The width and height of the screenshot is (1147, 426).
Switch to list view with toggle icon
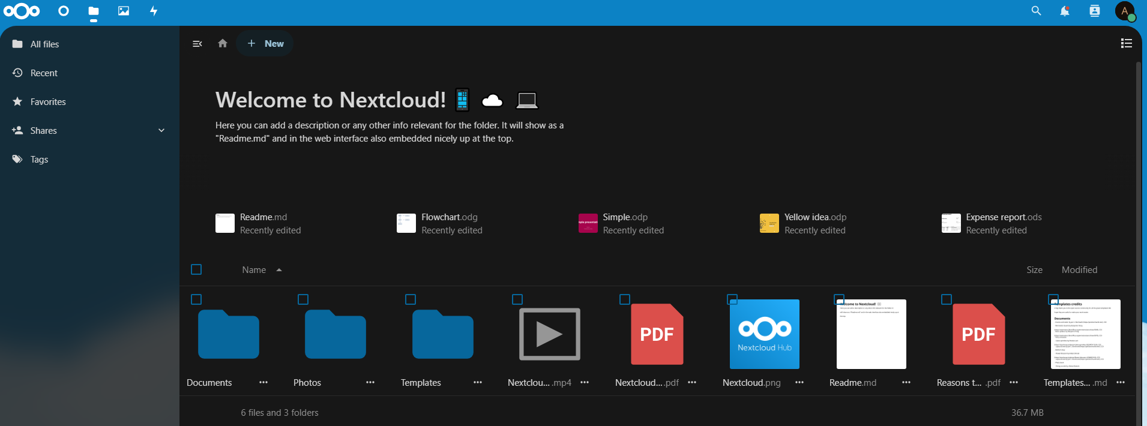coord(1127,43)
